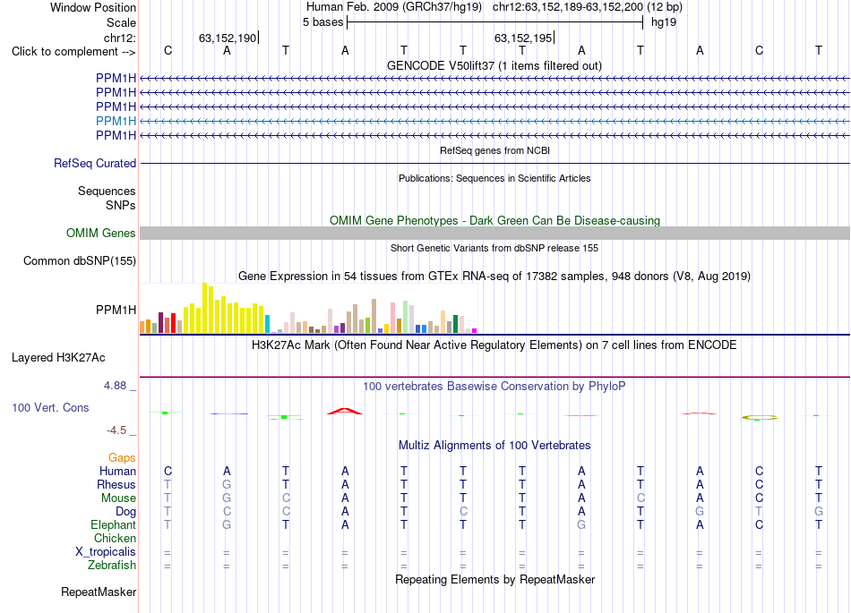Image resolution: width=851 pixels, height=613 pixels.
Task: Open 'Multiz Alignments of 100 Vertebrates' title
Action: (x=494, y=446)
